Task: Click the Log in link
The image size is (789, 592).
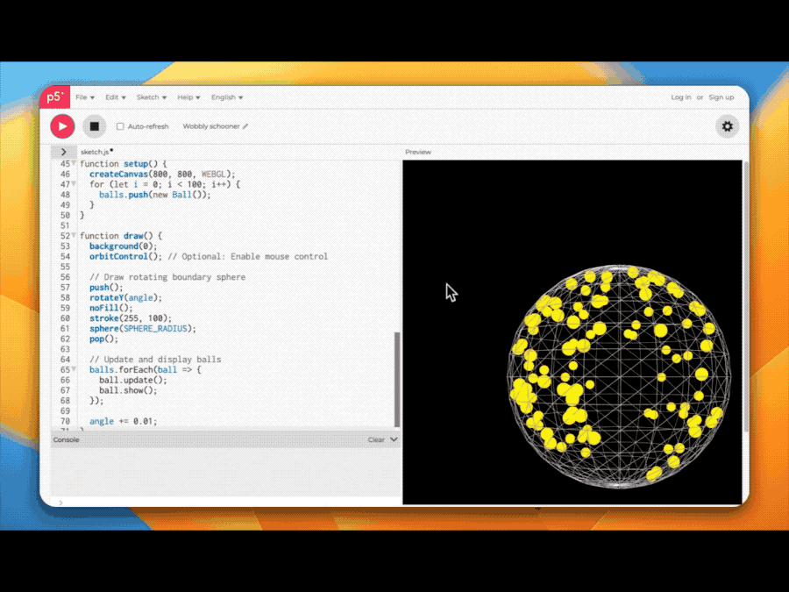Action: (x=680, y=97)
